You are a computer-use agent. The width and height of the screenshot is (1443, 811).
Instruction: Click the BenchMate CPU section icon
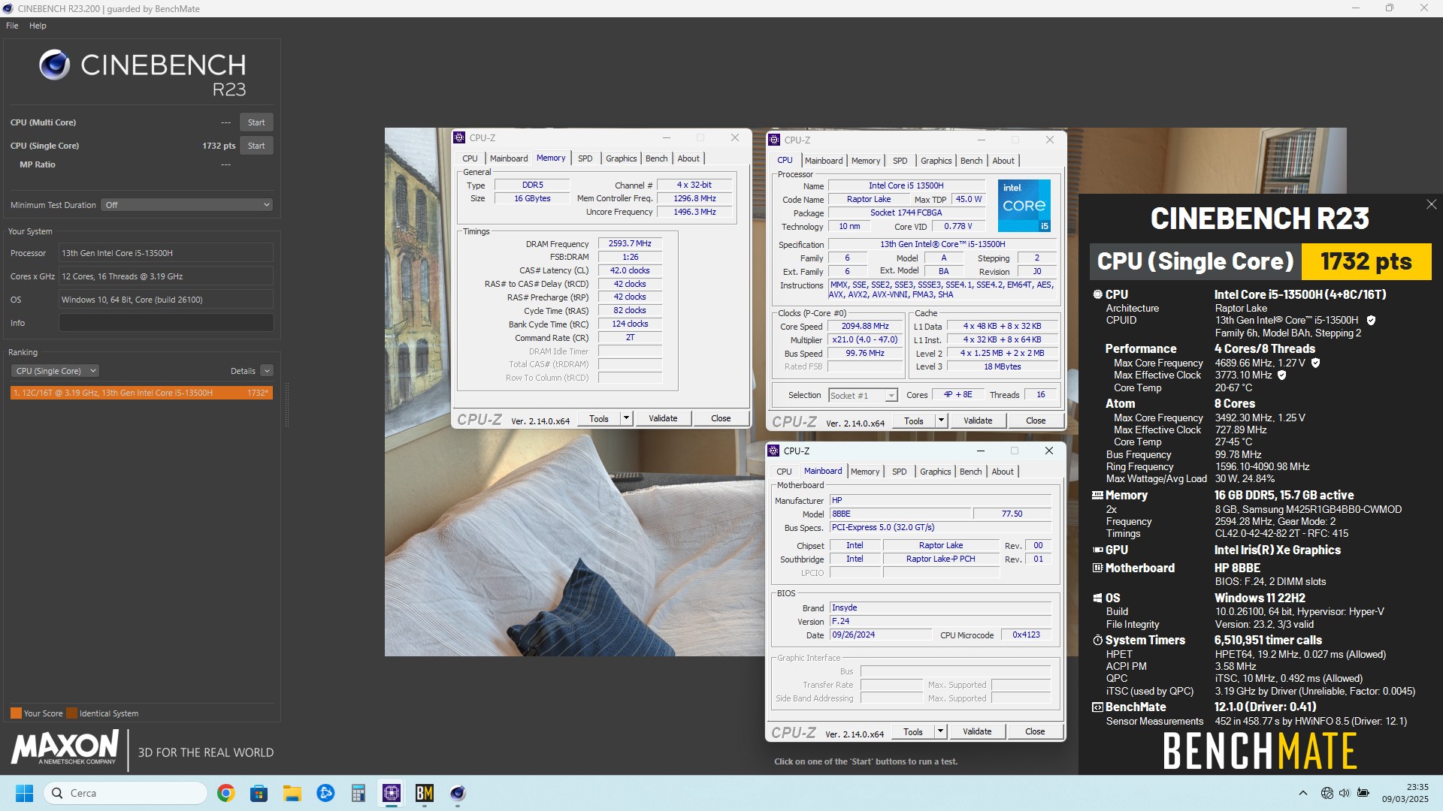(1097, 295)
